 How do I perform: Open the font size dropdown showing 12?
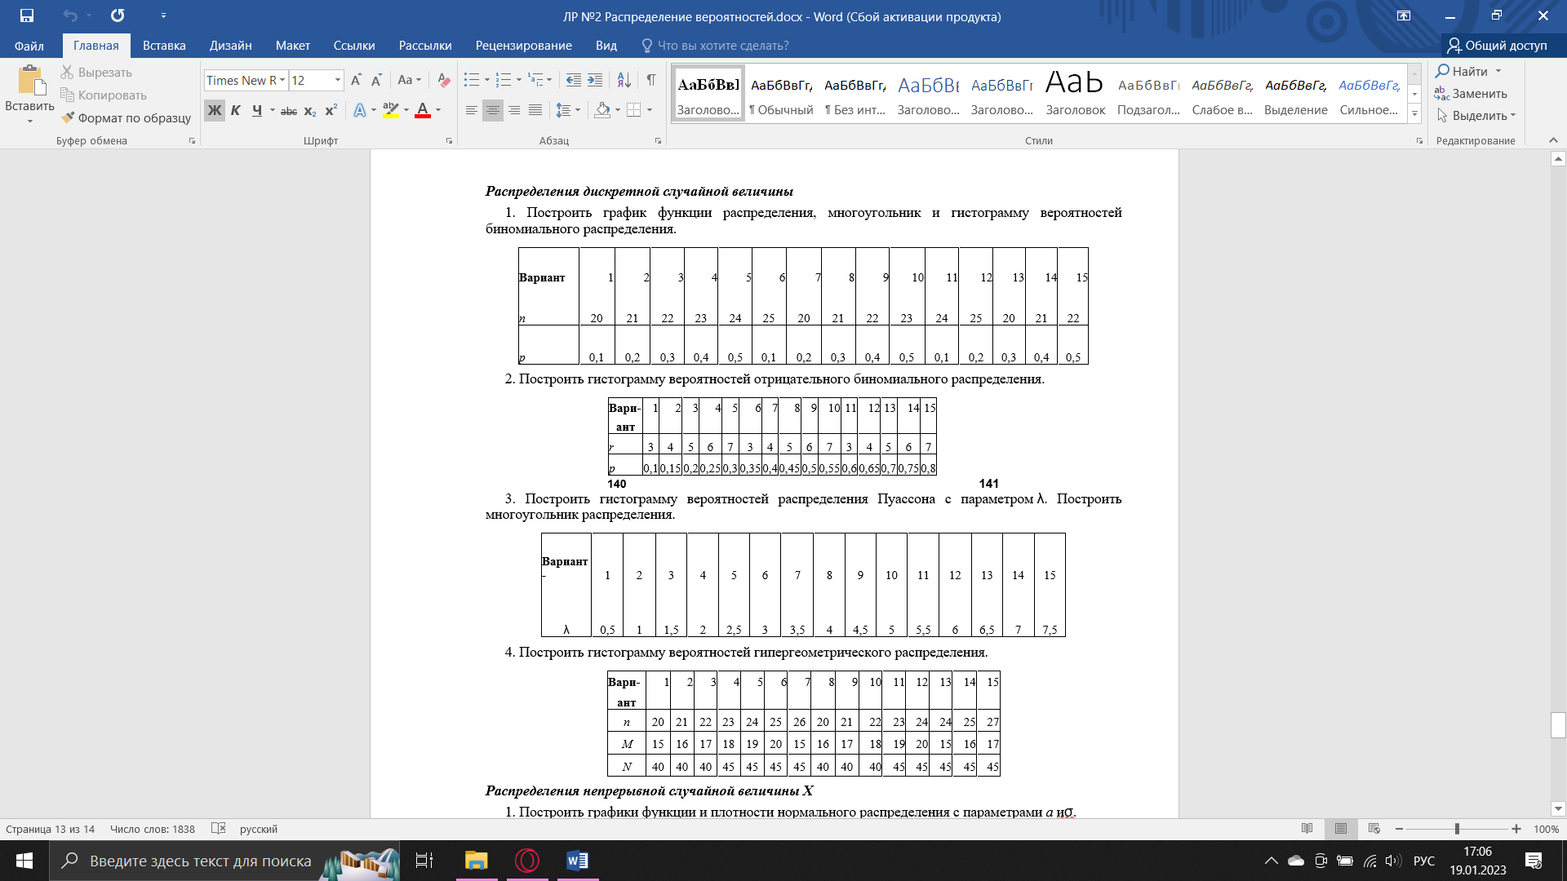pyautogui.click(x=338, y=80)
